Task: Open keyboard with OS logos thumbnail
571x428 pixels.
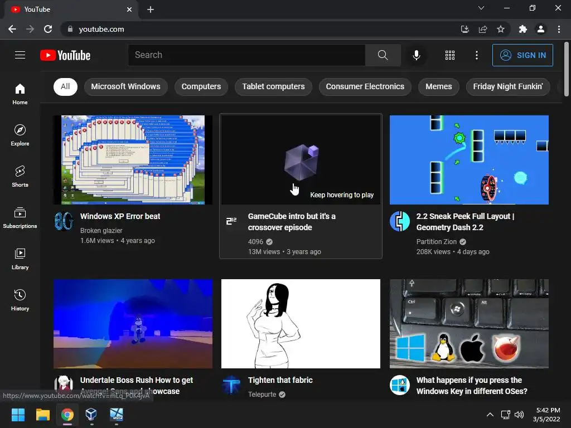Action: click(x=469, y=324)
